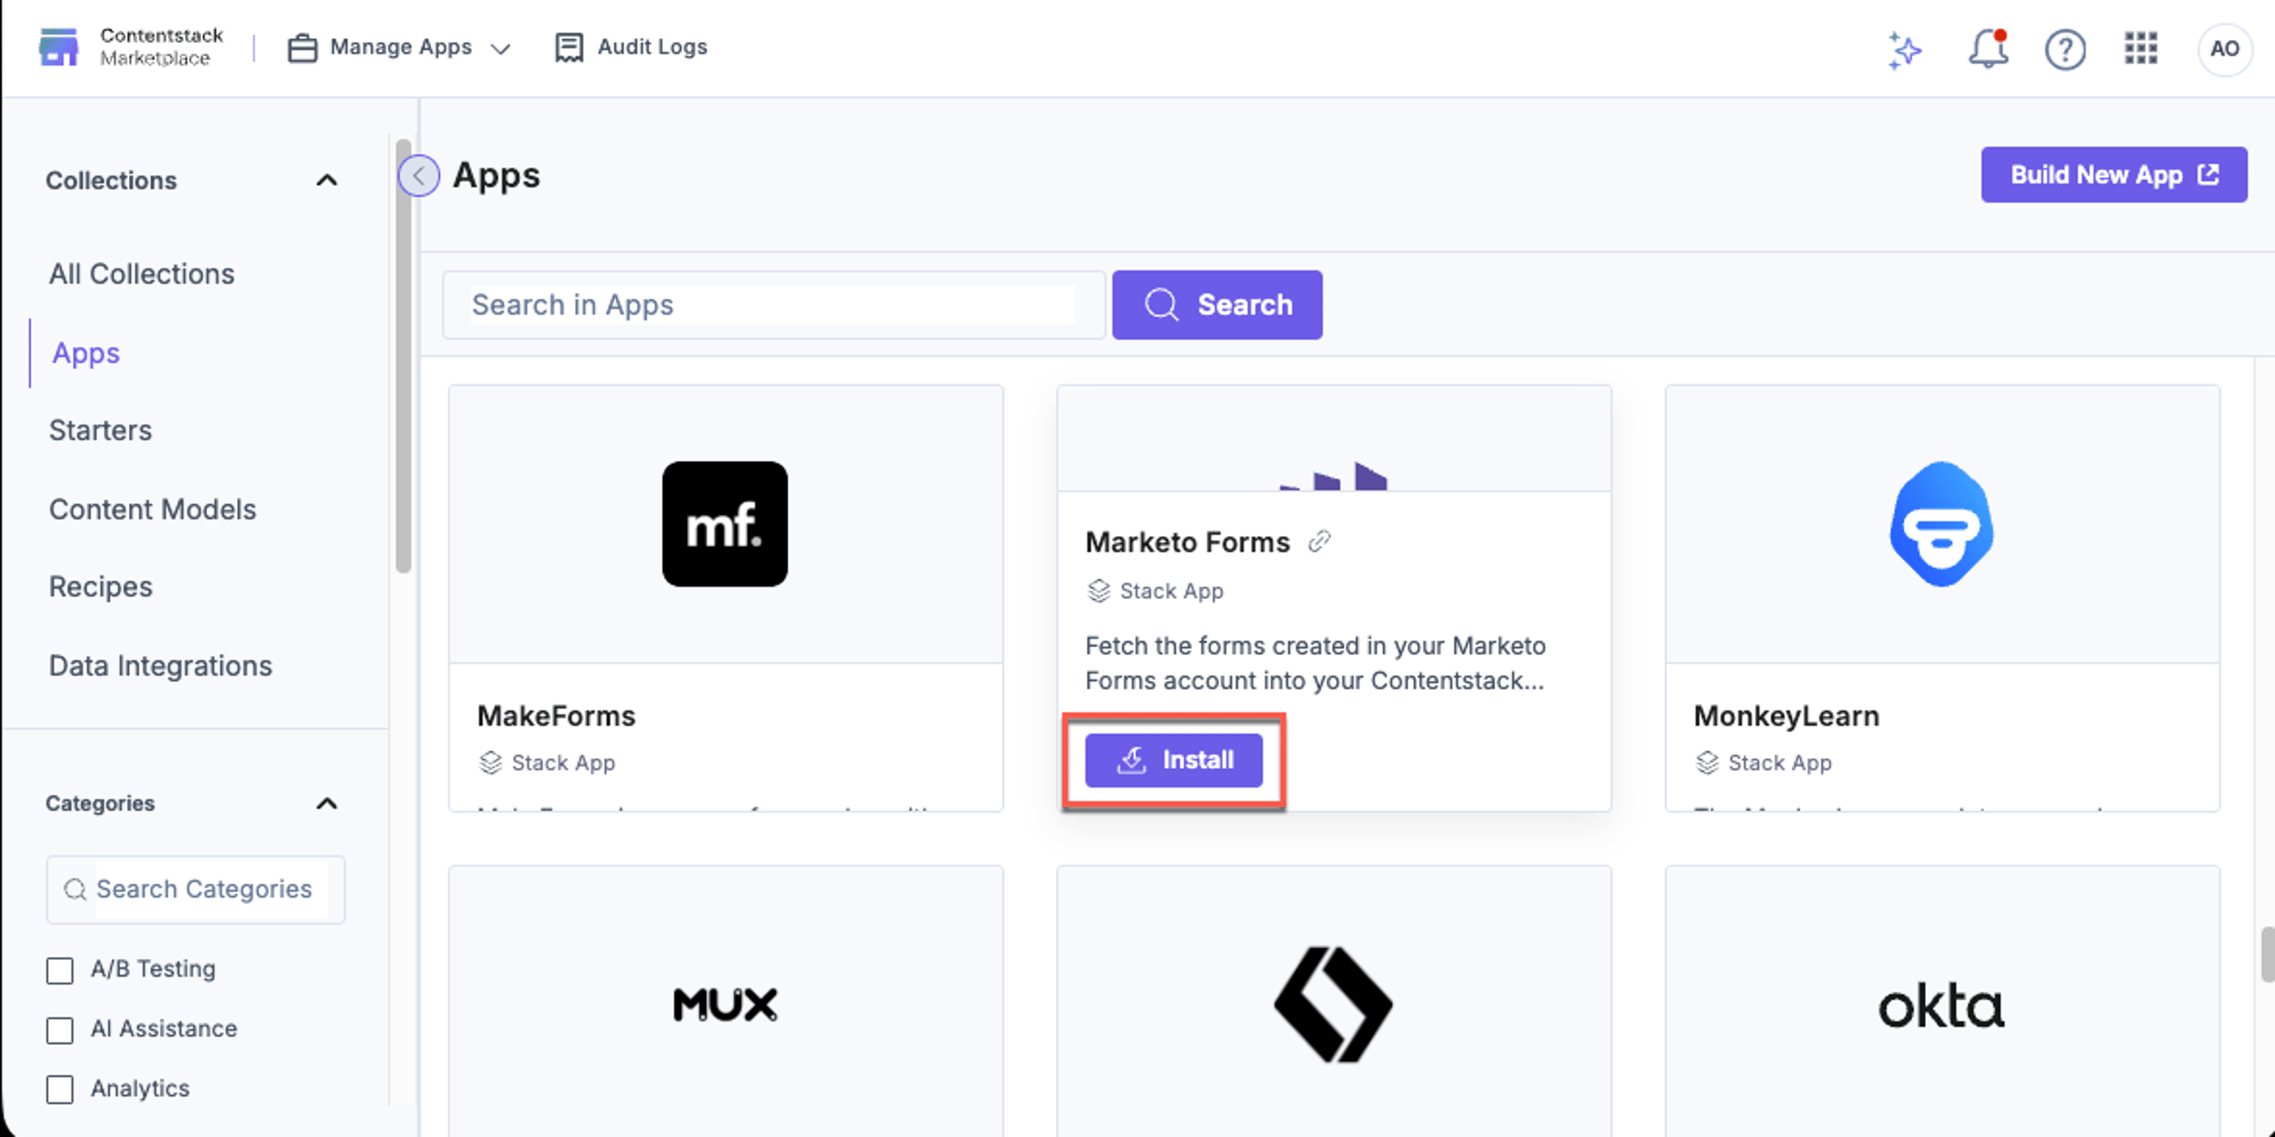Focus the Search in Apps field
The width and height of the screenshot is (2275, 1137).
click(x=773, y=304)
